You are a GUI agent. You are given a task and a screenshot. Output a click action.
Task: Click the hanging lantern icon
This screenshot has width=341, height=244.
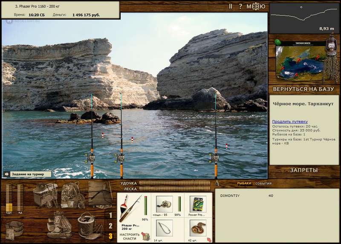click(331, 45)
